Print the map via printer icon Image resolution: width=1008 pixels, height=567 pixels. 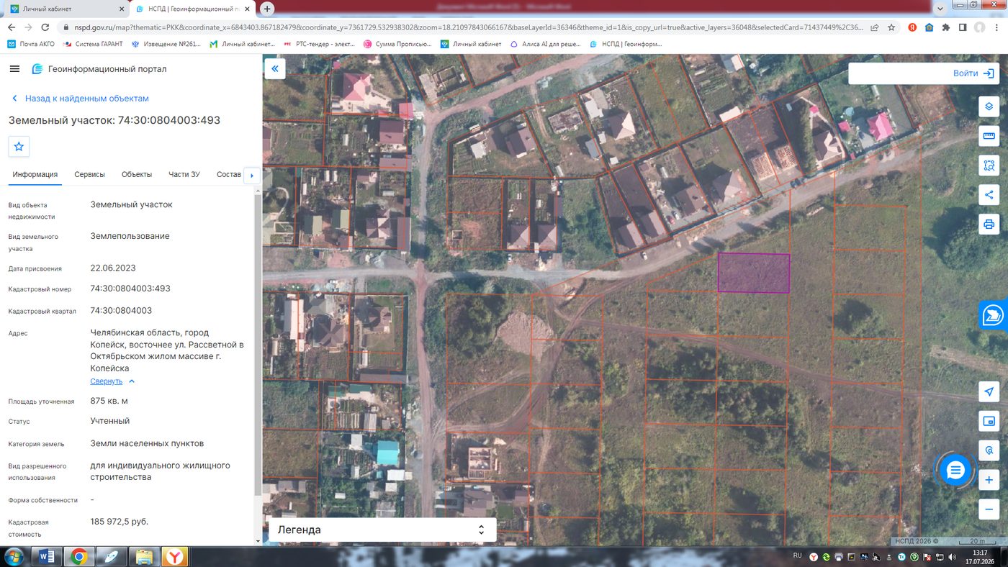[989, 224]
